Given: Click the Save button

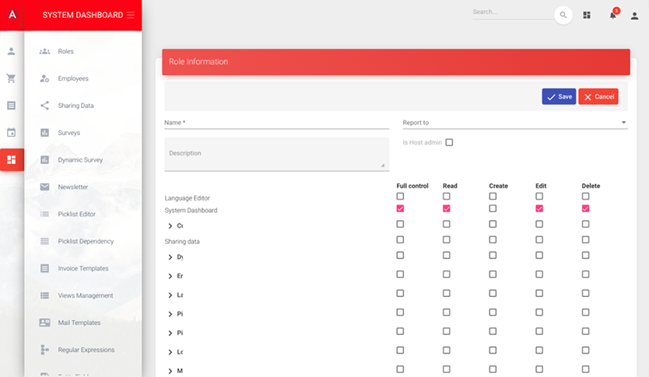Looking at the screenshot, I should (559, 96).
